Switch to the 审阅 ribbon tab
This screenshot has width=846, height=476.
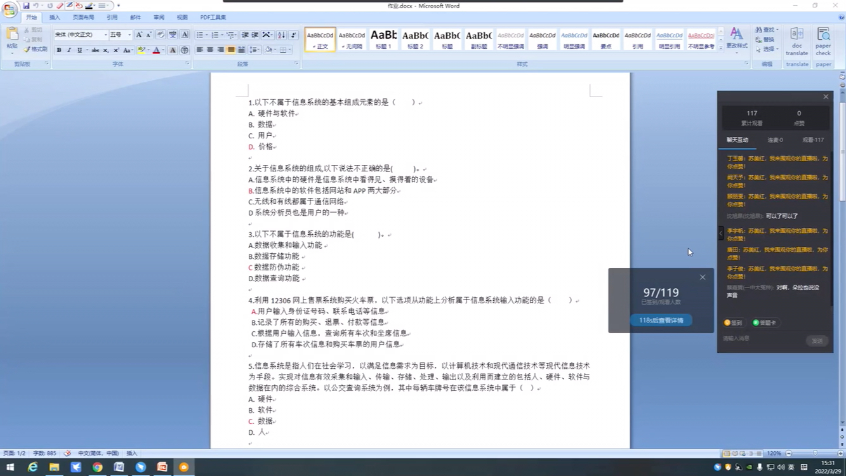coord(159,18)
